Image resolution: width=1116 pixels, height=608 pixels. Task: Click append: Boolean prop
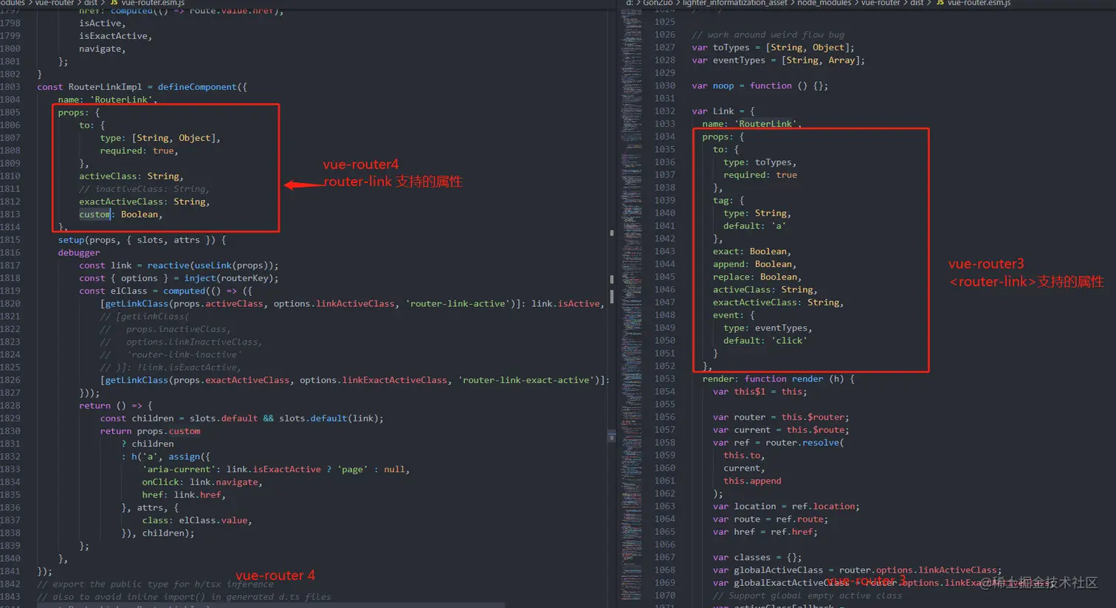(x=754, y=264)
